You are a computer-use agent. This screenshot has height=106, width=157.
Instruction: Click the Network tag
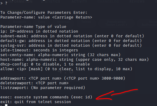(x=20, y=22)
